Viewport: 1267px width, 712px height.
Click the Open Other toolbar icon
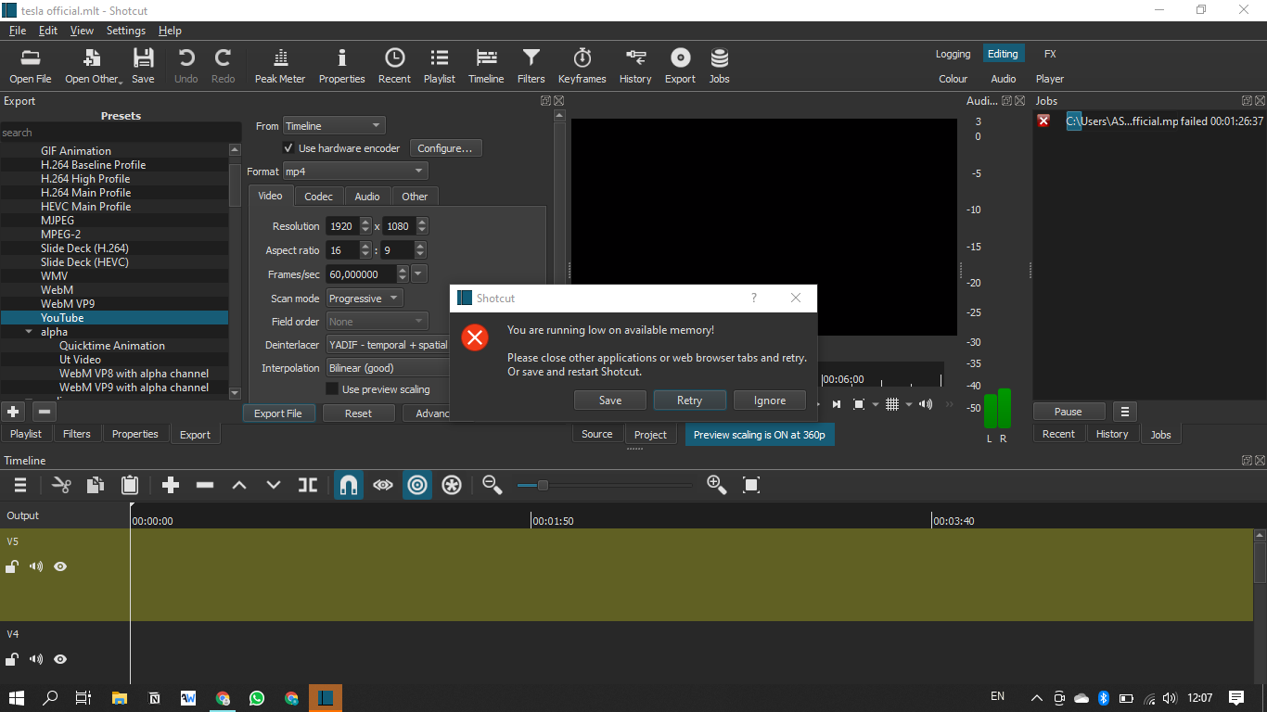(93, 67)
